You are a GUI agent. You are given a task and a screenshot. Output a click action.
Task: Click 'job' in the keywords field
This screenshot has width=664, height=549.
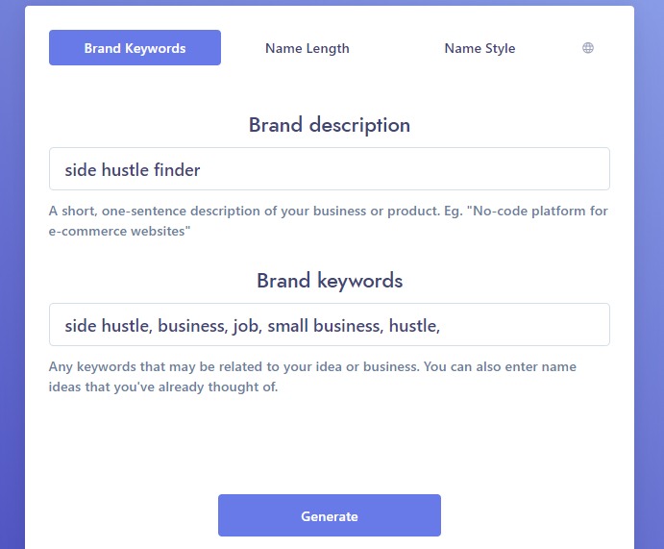[x=247, y=327]
